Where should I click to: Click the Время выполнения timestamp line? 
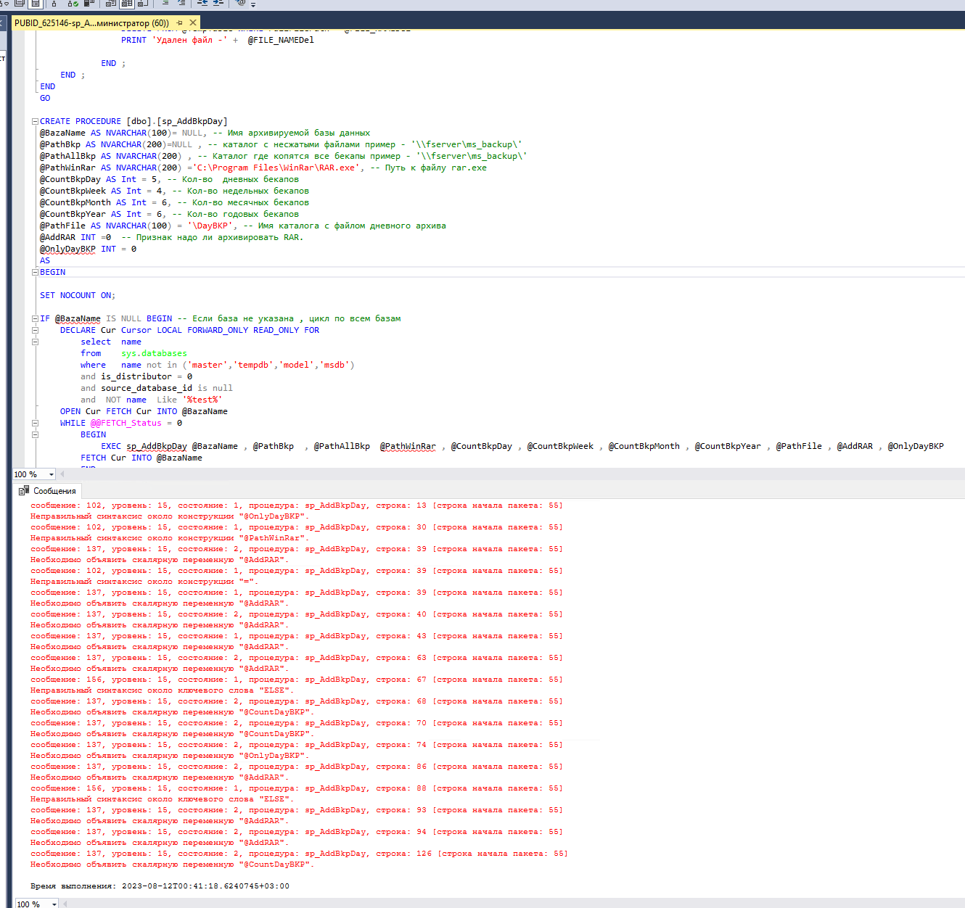pos(160,886)
